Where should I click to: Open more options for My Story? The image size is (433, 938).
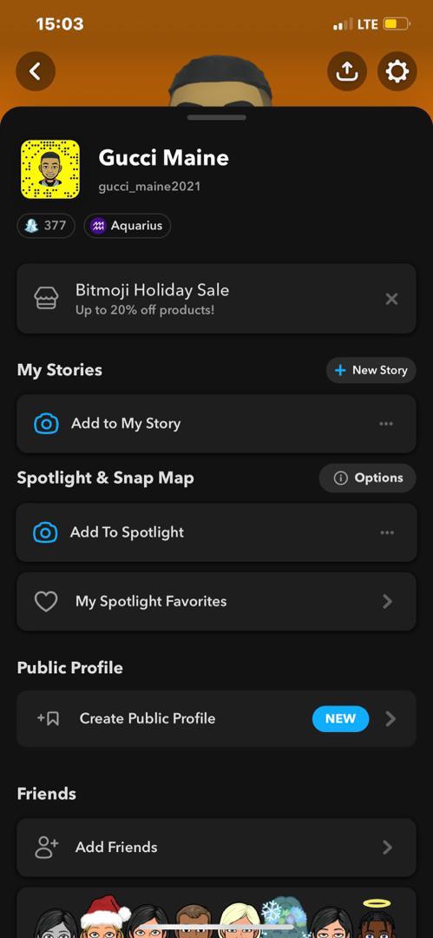[386, 424]
